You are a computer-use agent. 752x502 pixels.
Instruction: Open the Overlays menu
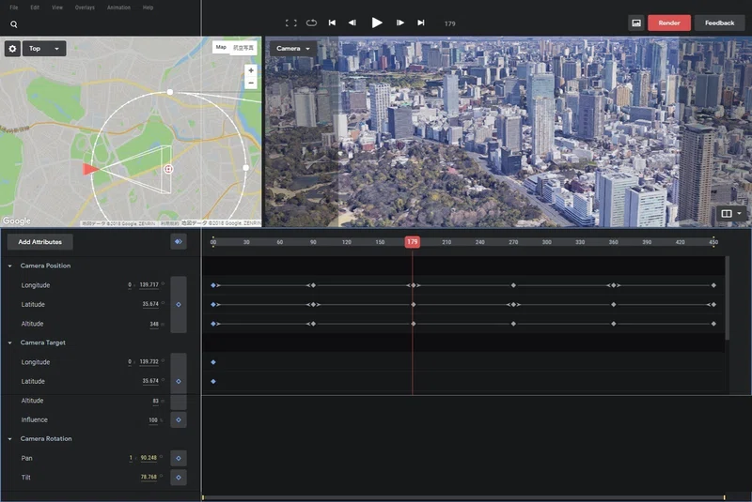coord(85,8)
